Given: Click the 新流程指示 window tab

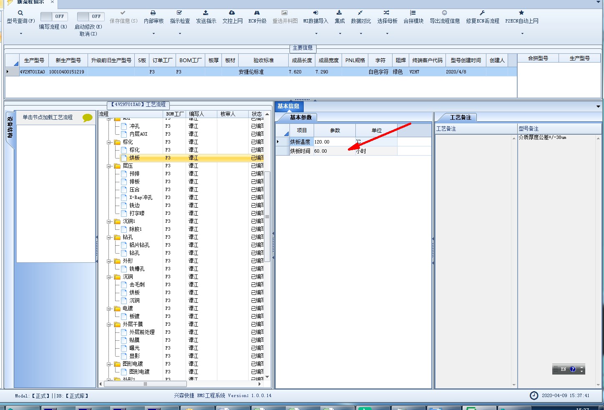Looking at the screenshot, I should (x=30, y=2).
